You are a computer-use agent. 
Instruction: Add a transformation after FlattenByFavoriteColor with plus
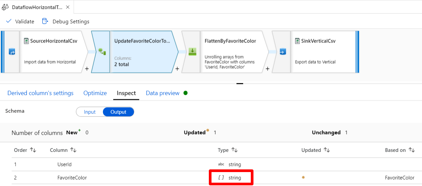pos(267,69)
